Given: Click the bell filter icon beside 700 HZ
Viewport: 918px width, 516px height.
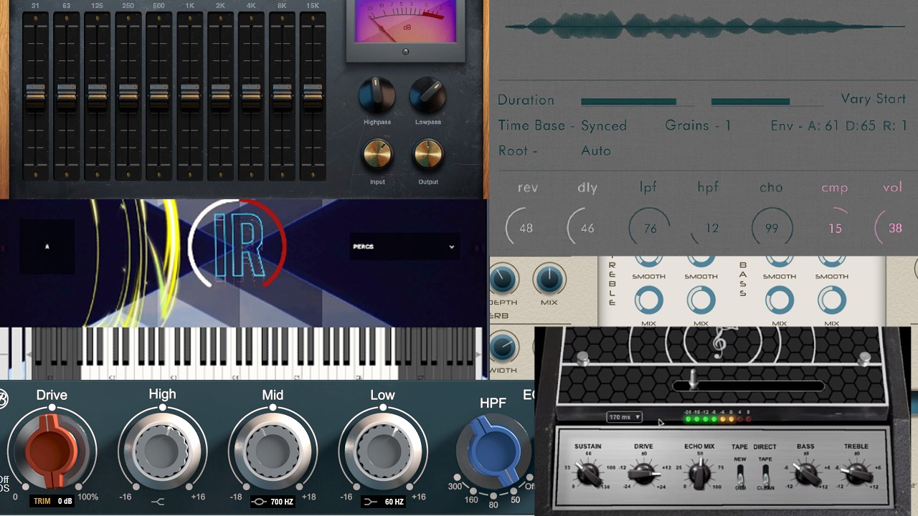Looking at the screenshot, I should pyautogui.click(x=260, y=502).
